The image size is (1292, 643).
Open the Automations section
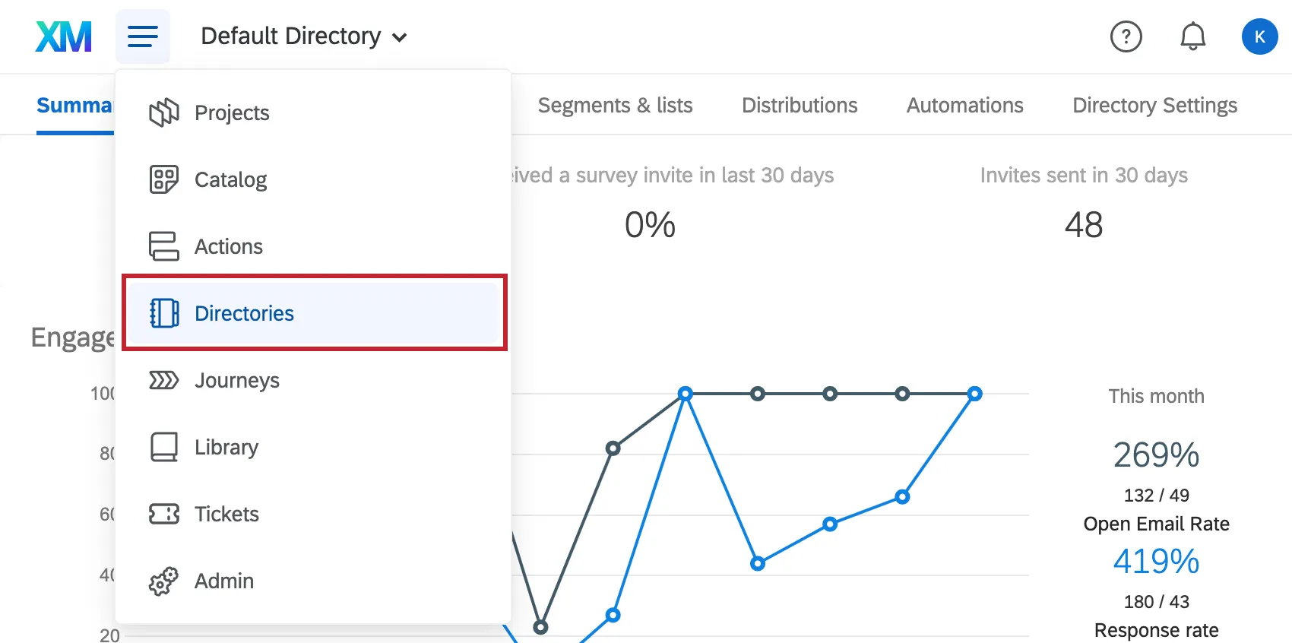(x=964, y=105)
